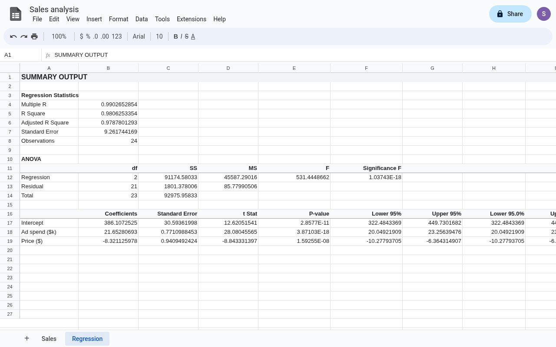556x347 pixels.
Task: Open the Sheets document home icon
Action: tap(16, 14)
